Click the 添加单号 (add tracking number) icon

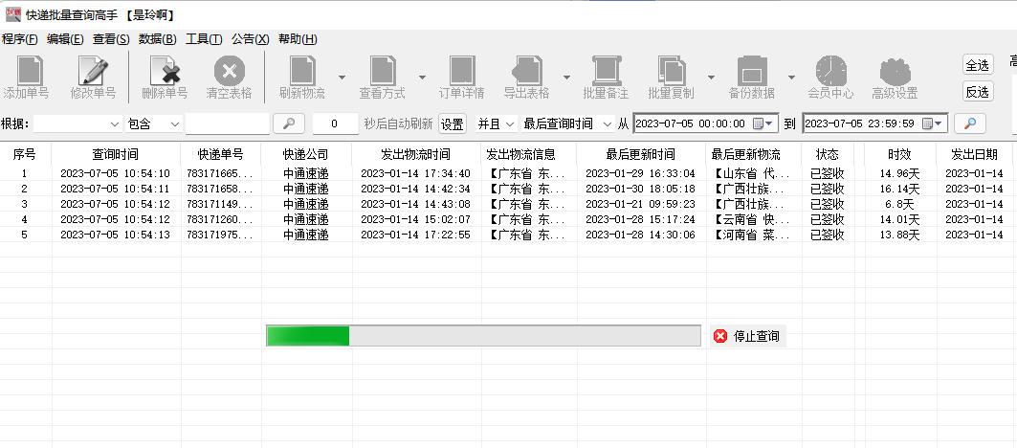click(x=27, y=78)
